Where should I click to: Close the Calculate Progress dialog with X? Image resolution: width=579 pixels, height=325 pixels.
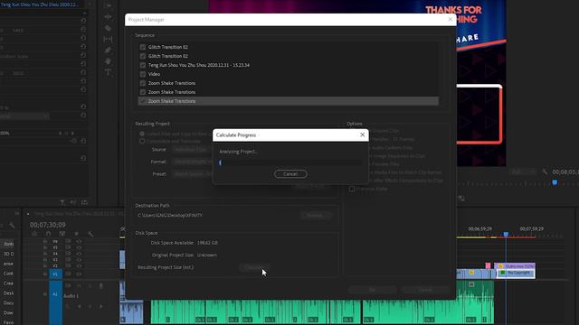click(x=362, y=135)
